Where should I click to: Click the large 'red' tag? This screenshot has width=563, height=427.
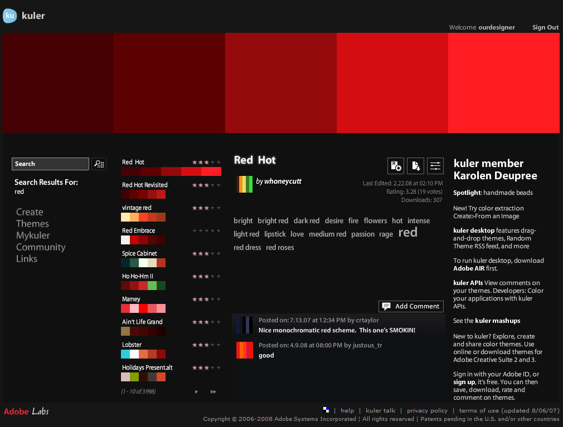pyautogui.click(x=408, y=232)
